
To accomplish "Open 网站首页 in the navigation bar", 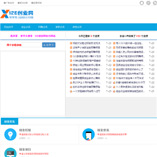I will [x=9, y=27].
